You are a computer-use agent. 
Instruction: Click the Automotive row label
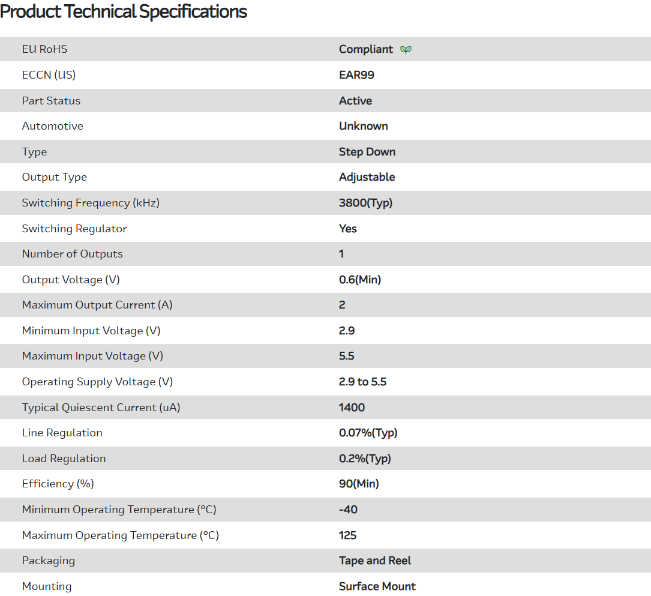tap(52, 126)
